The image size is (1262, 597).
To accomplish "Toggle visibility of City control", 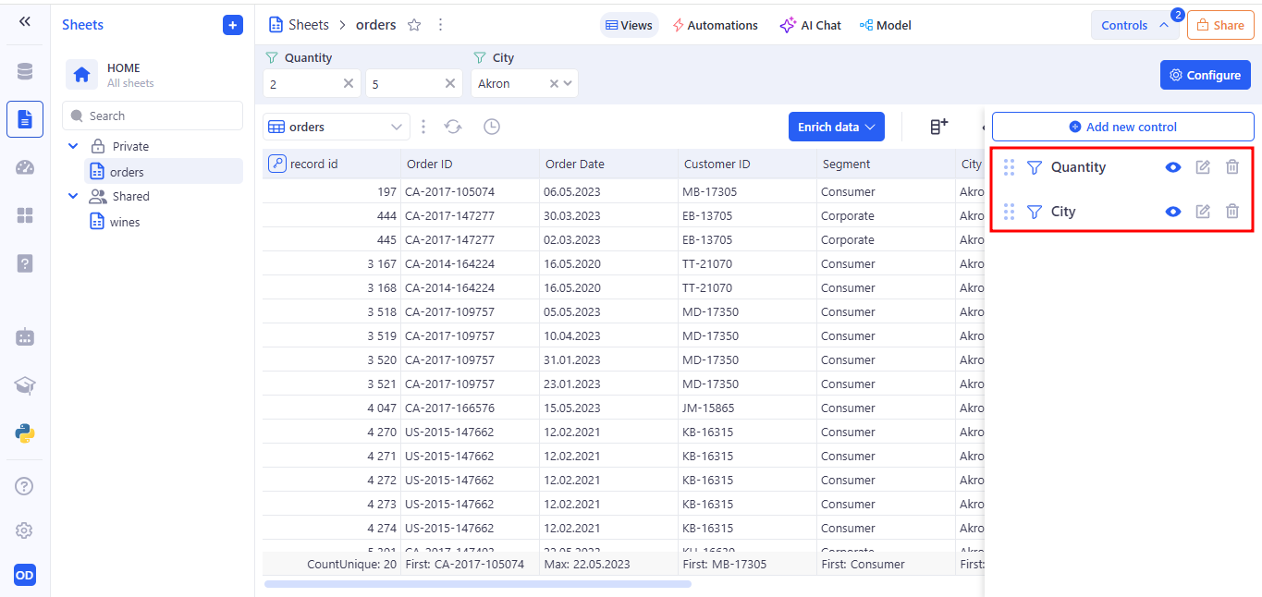I will click(1172, 212).
